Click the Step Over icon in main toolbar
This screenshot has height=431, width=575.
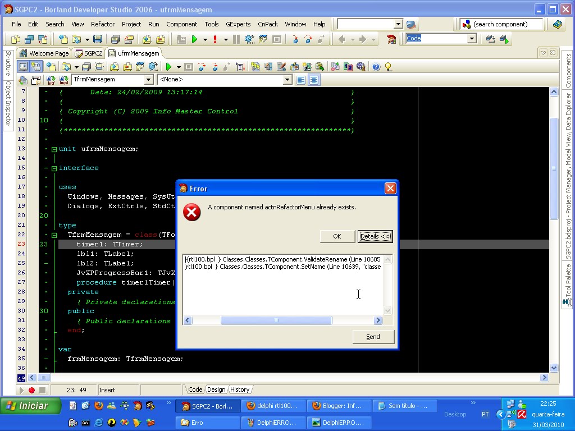click(308, 39)
